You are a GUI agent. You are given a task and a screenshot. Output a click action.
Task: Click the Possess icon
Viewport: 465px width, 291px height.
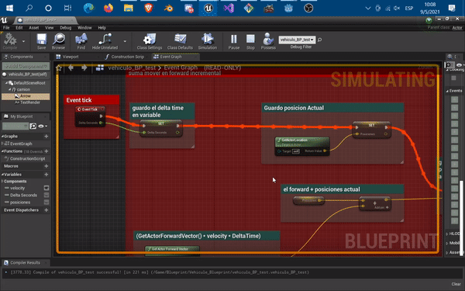[268, 41]
